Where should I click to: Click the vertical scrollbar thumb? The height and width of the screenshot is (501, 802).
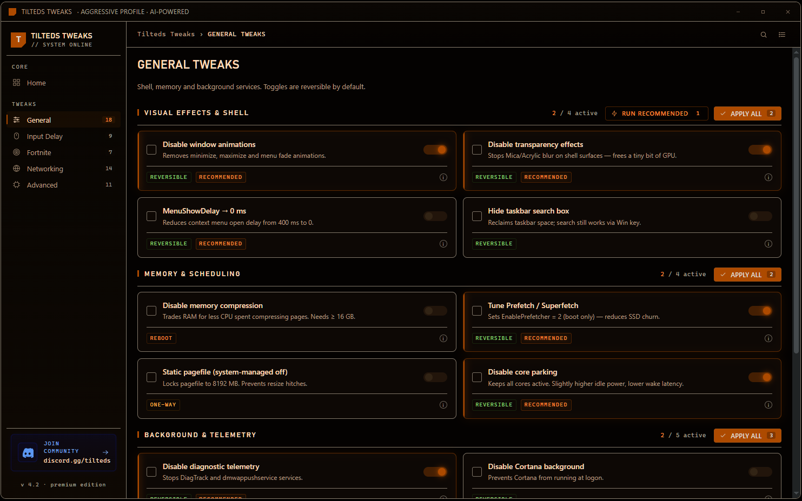(796, 205)
